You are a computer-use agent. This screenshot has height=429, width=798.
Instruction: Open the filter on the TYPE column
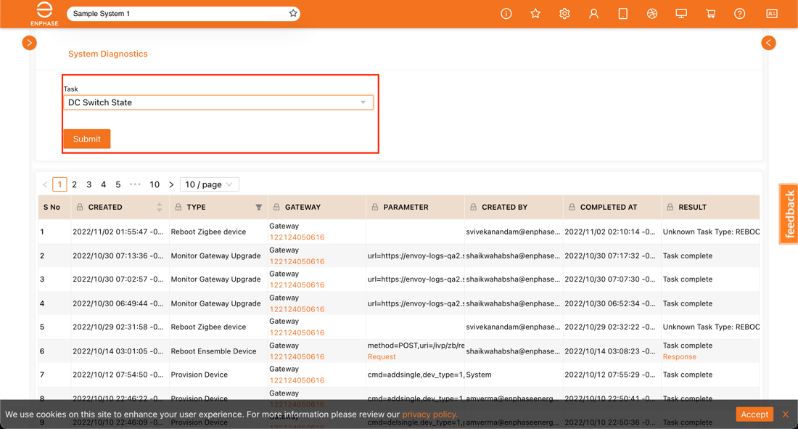point(258,207)
